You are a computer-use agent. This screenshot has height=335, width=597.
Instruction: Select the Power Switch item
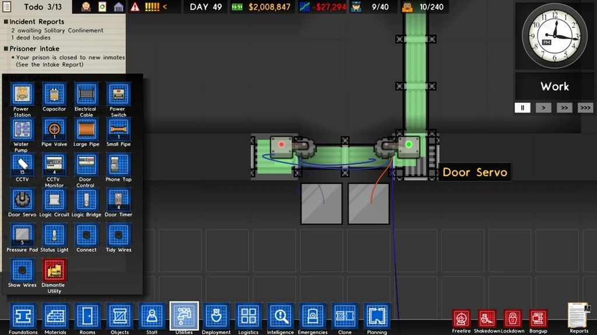118,94
